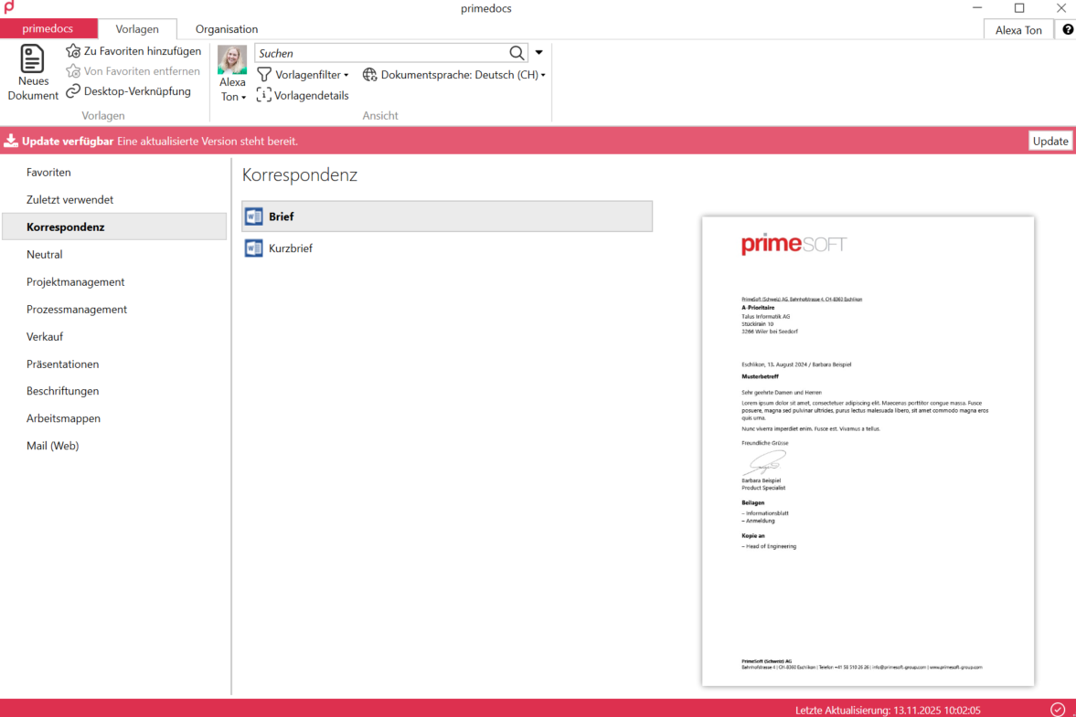Click Von Favoriten entfernen
The height and width of the screenshot is (717, 1076).
coord(133,71)
